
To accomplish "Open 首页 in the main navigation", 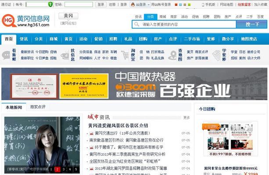I will pos(9,39).
